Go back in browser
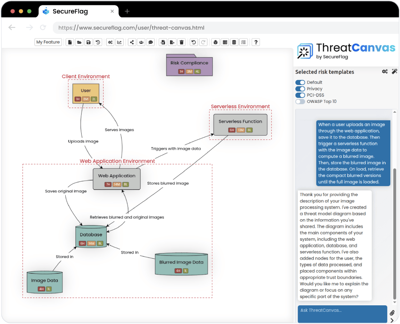The image size is (400, 324). click(x=12, y=28)
